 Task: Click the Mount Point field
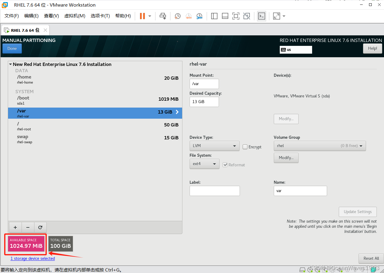click(204, 84)
